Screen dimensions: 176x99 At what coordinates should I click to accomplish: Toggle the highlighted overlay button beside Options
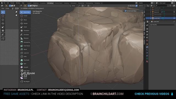tap(136, 6)
